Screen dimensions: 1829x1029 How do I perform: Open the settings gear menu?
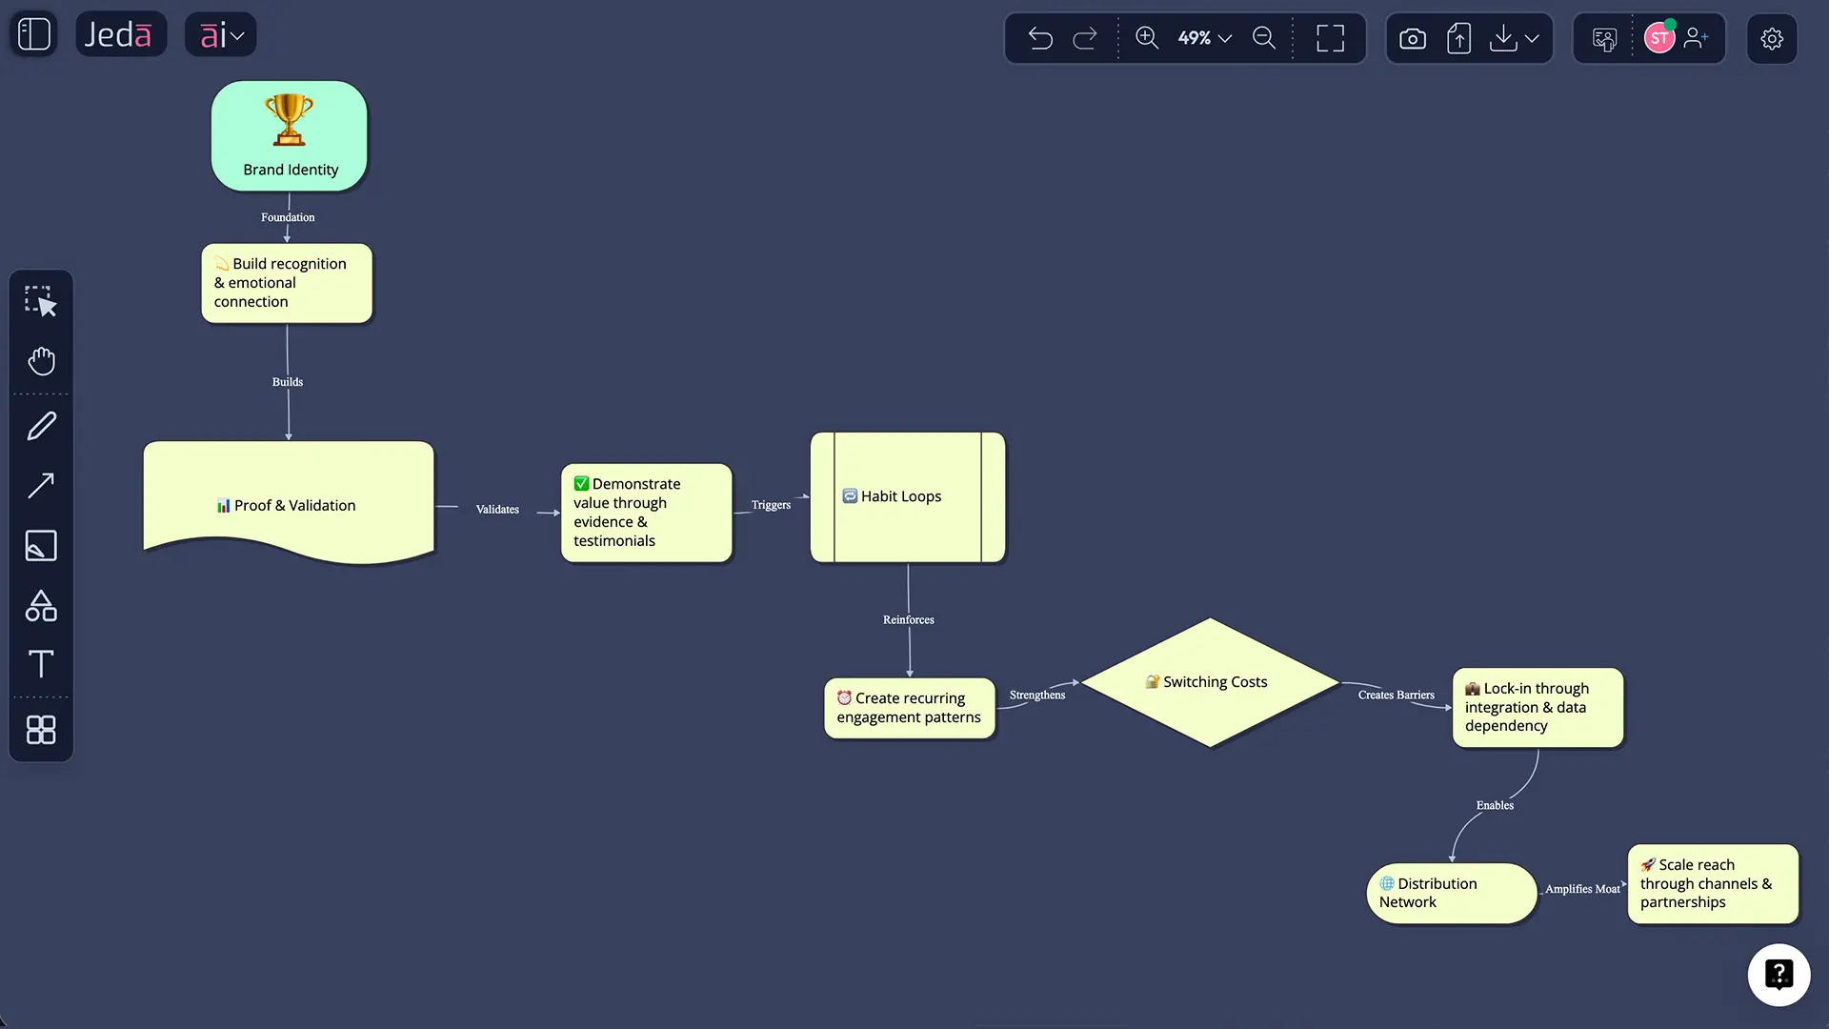click(1772, 38)
